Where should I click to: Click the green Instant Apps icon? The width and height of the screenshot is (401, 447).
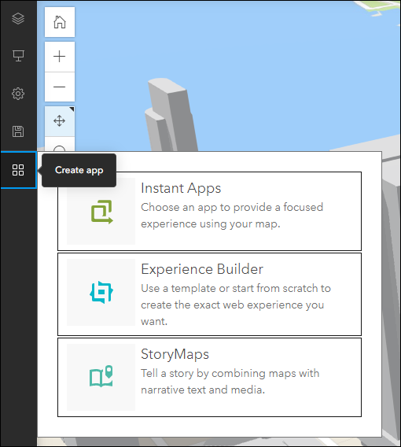(x=101, y=212)
